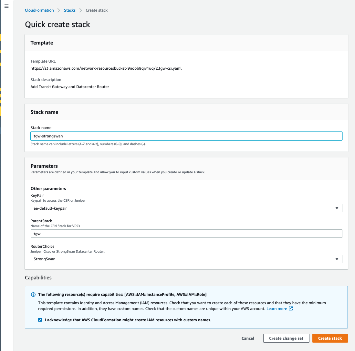
Task: Expand the RouterChoice StrongSwan dropdown
Action: coord(186,259)
